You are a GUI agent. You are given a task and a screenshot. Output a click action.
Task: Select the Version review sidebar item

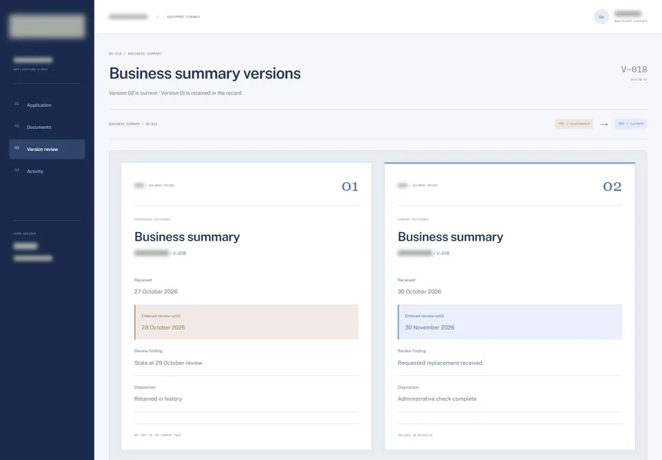click(x=47, y=149)
